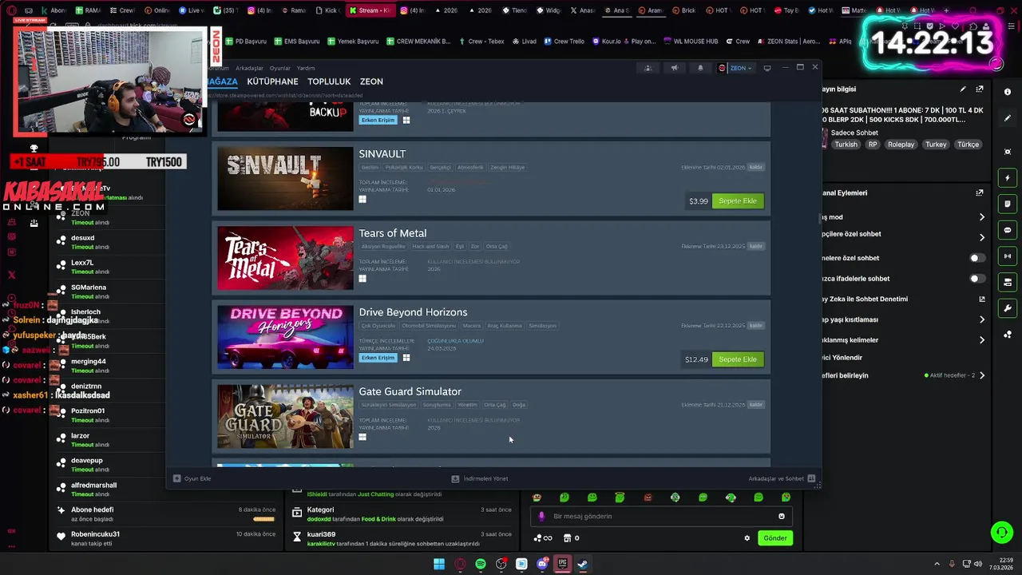Open Epic Games from taskbar
The height and width of the screenshot is (575, 1022).
(562, 564)
